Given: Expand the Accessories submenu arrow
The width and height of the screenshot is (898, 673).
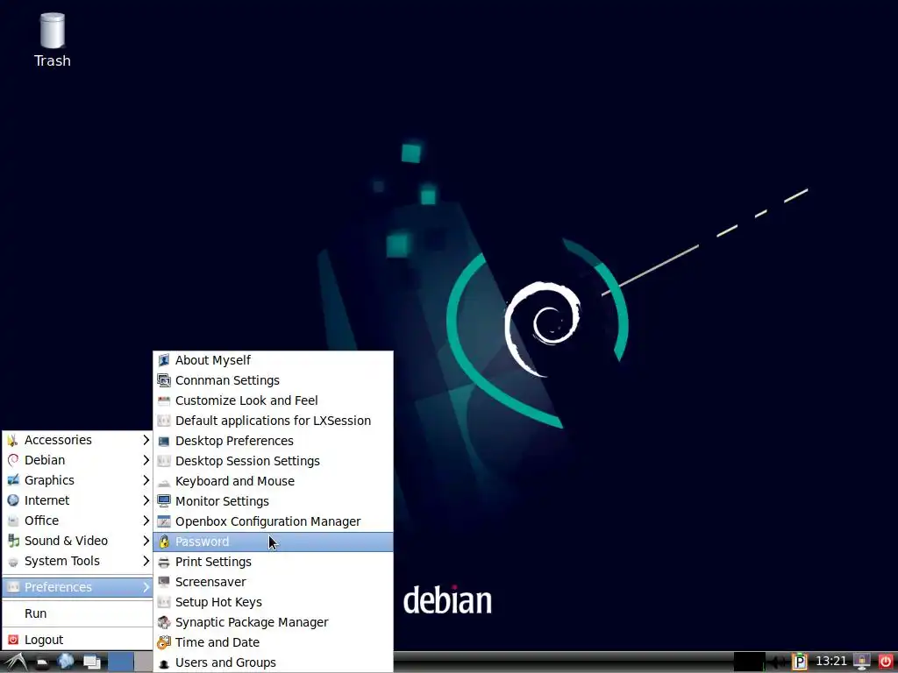Looking at the screenshot, I should [x=146, y=440].
